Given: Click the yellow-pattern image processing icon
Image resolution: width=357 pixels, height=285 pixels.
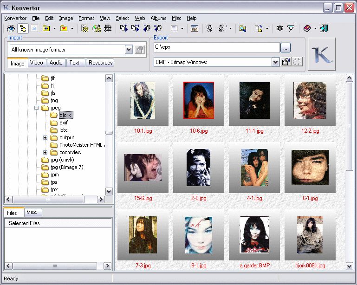Looking at the screenshot, I should tap(84, 28).
